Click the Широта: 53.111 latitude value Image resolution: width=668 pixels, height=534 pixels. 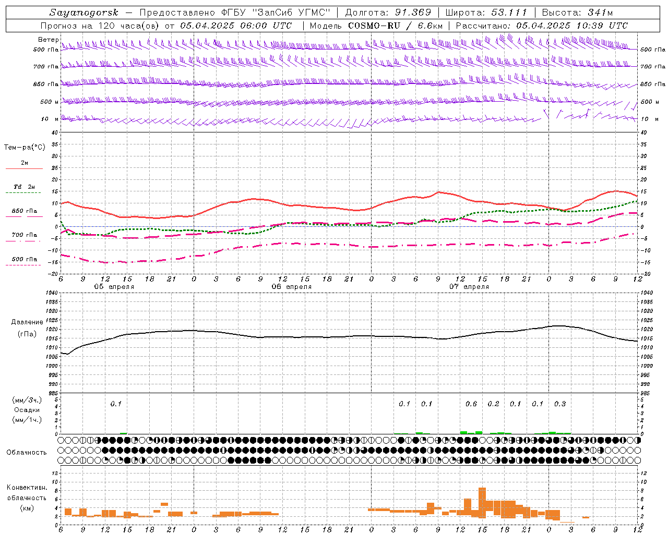486,13
